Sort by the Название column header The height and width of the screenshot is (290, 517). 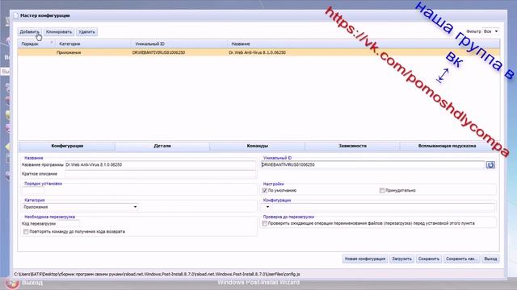[x=364, y=43]
